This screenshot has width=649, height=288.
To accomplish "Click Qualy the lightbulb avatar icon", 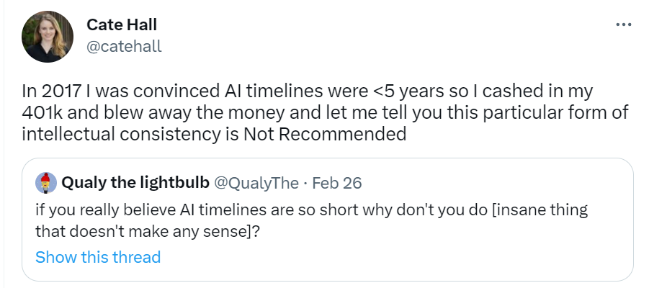I will coord(46,183).
